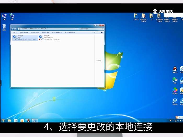Open the 电脑管家 shield desktop shortcut
This screenshot has height=137, width=183.
click(175, 102)
